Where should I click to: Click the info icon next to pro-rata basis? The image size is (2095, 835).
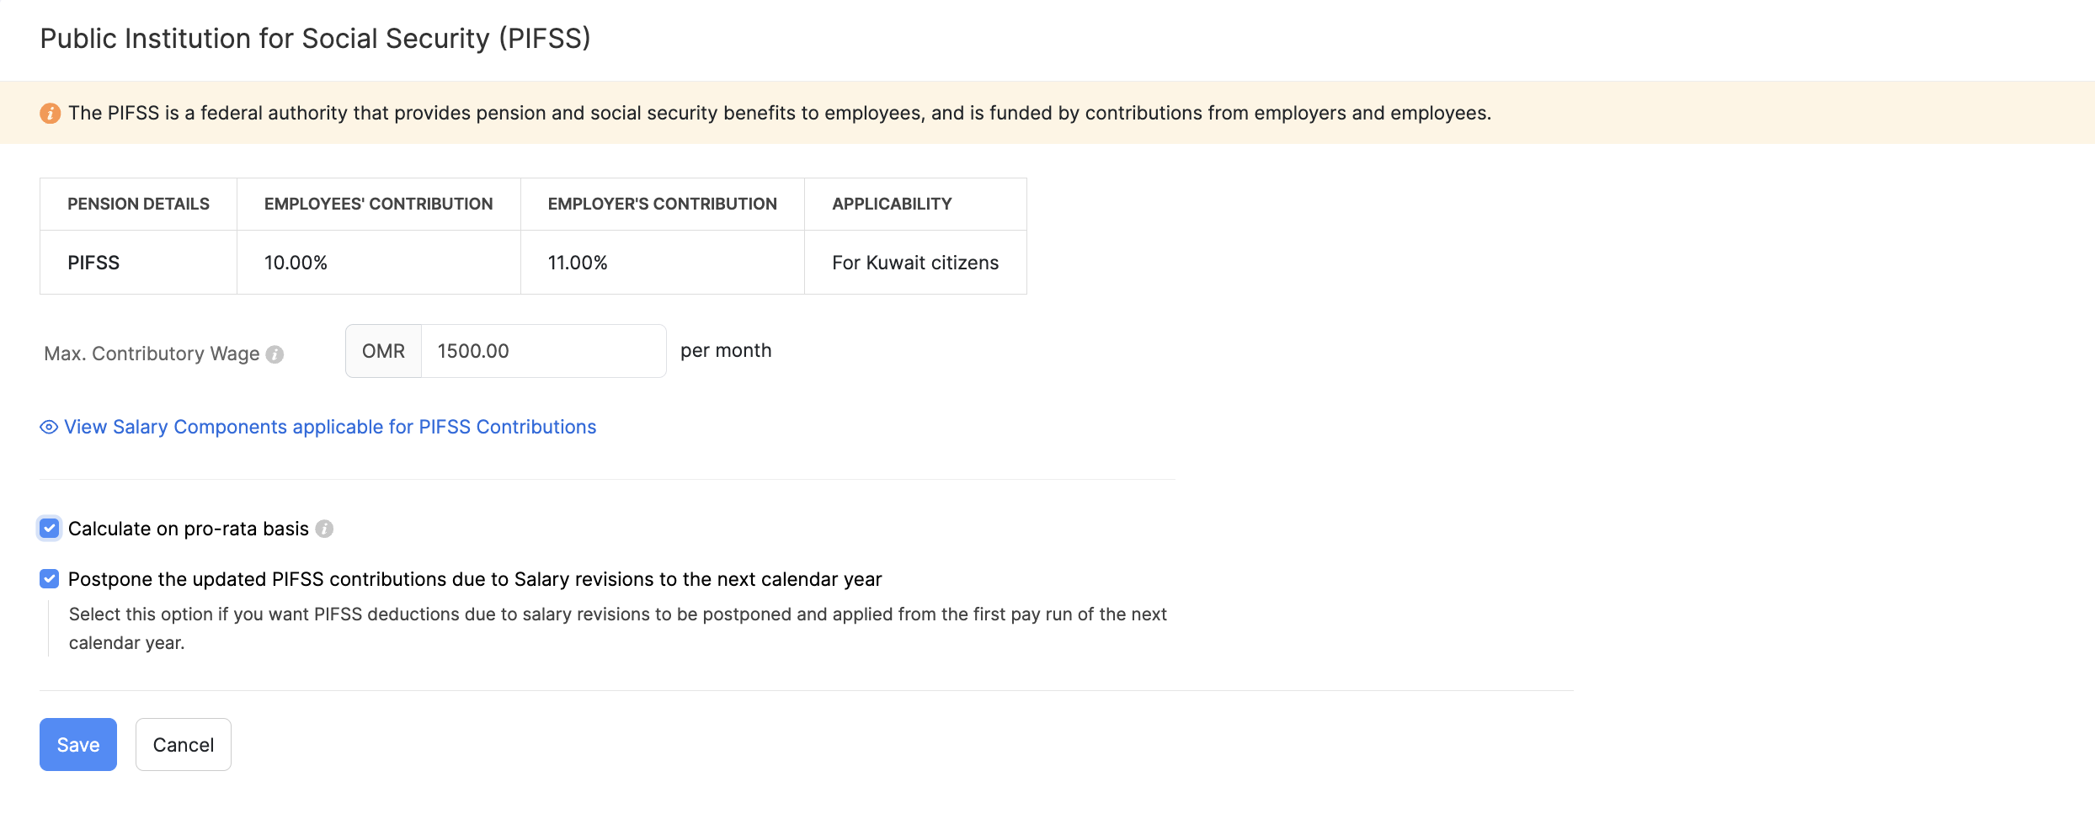pos(324,529)
